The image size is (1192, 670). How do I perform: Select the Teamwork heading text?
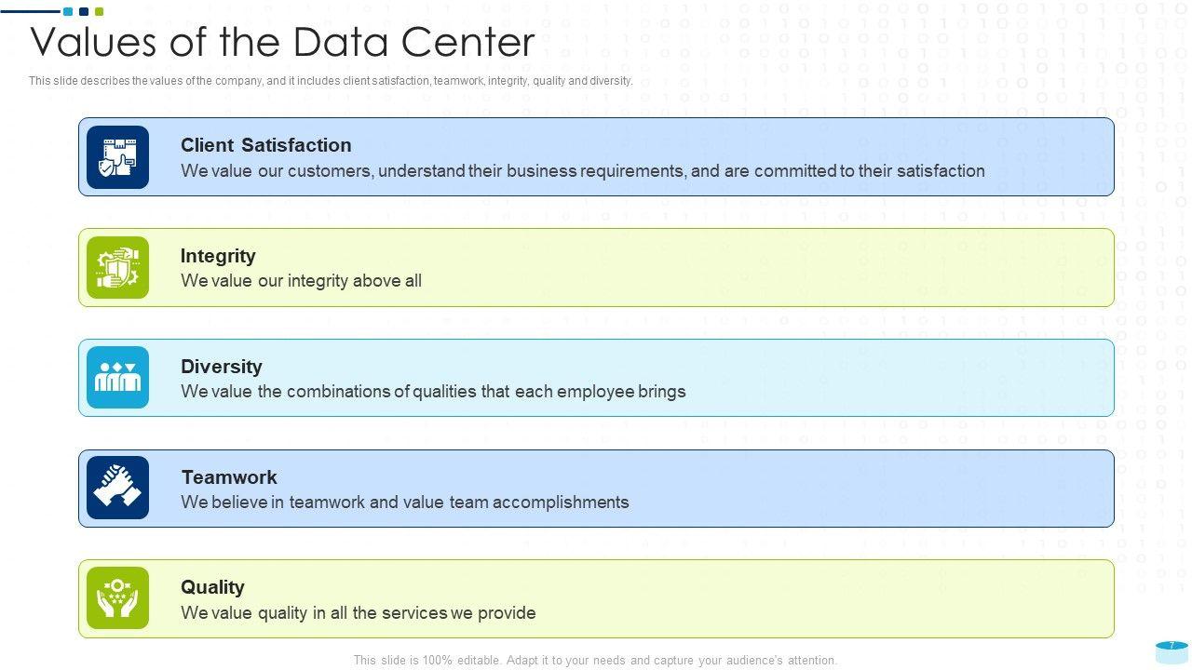(x=229, y=477)
